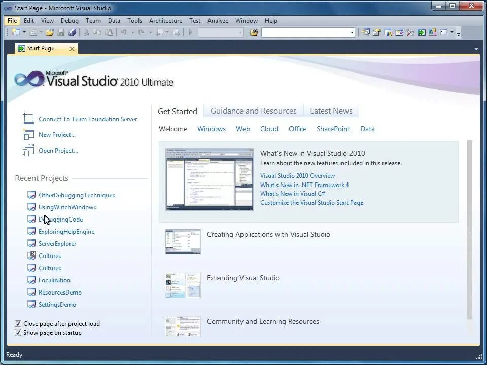487x365 pixels.
Task: Click the Save floppy disk icon
Action: pyautogui.click(x=61, y=32)
